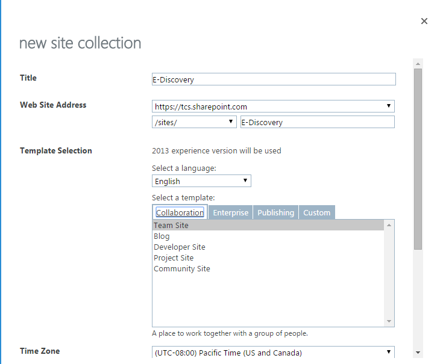Switch to the Collaboration tab
The height and width of the screenshot is (364, 440).
click(x=180, y=212)
